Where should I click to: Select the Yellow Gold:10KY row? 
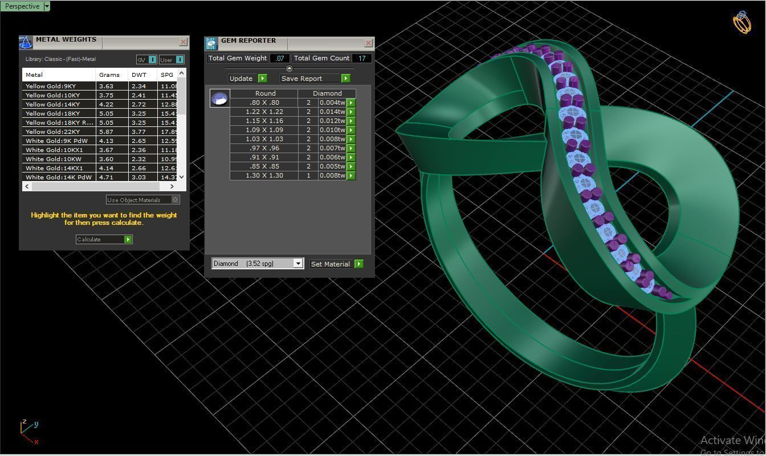pyautogui.click(x=100, y=95)
